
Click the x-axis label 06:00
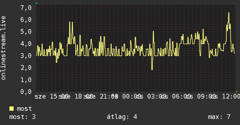click(181, 97)
